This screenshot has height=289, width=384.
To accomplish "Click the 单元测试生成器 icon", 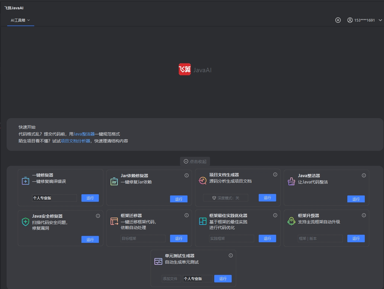I will (158, 261).
